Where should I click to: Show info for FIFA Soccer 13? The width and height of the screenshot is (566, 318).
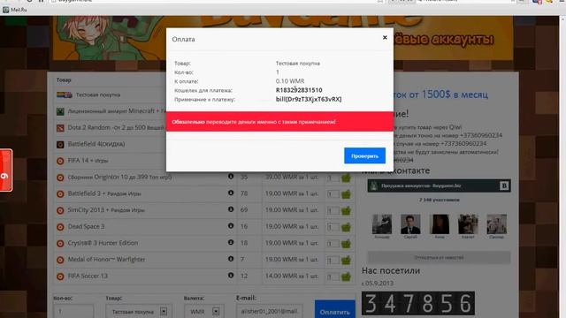coord(231,275)
